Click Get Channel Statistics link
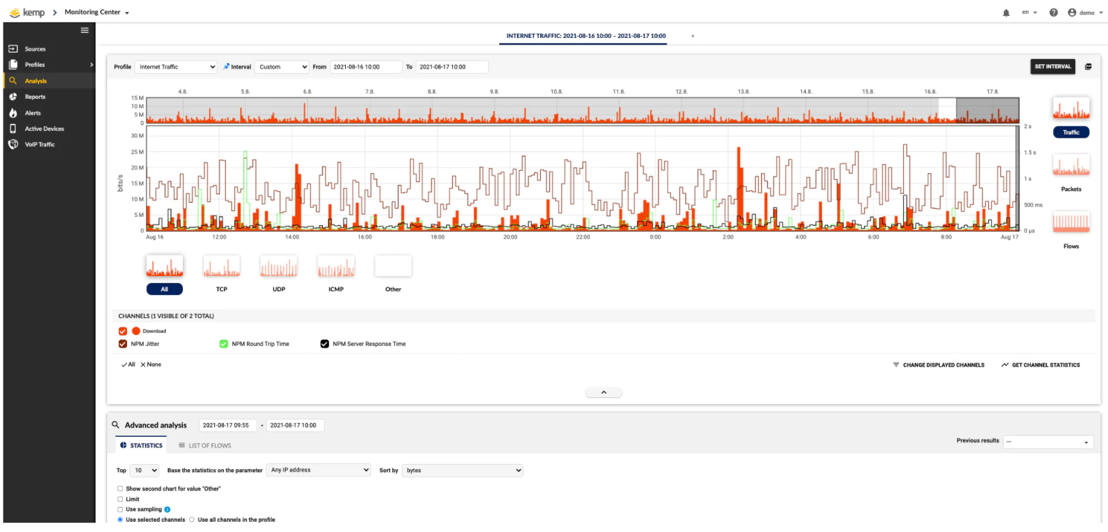The image size is (1108, 532). click(1040, 365)
